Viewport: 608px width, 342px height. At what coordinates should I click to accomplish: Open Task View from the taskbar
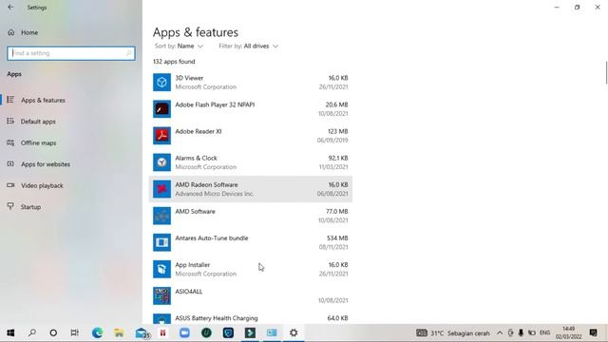pos(75,332)
